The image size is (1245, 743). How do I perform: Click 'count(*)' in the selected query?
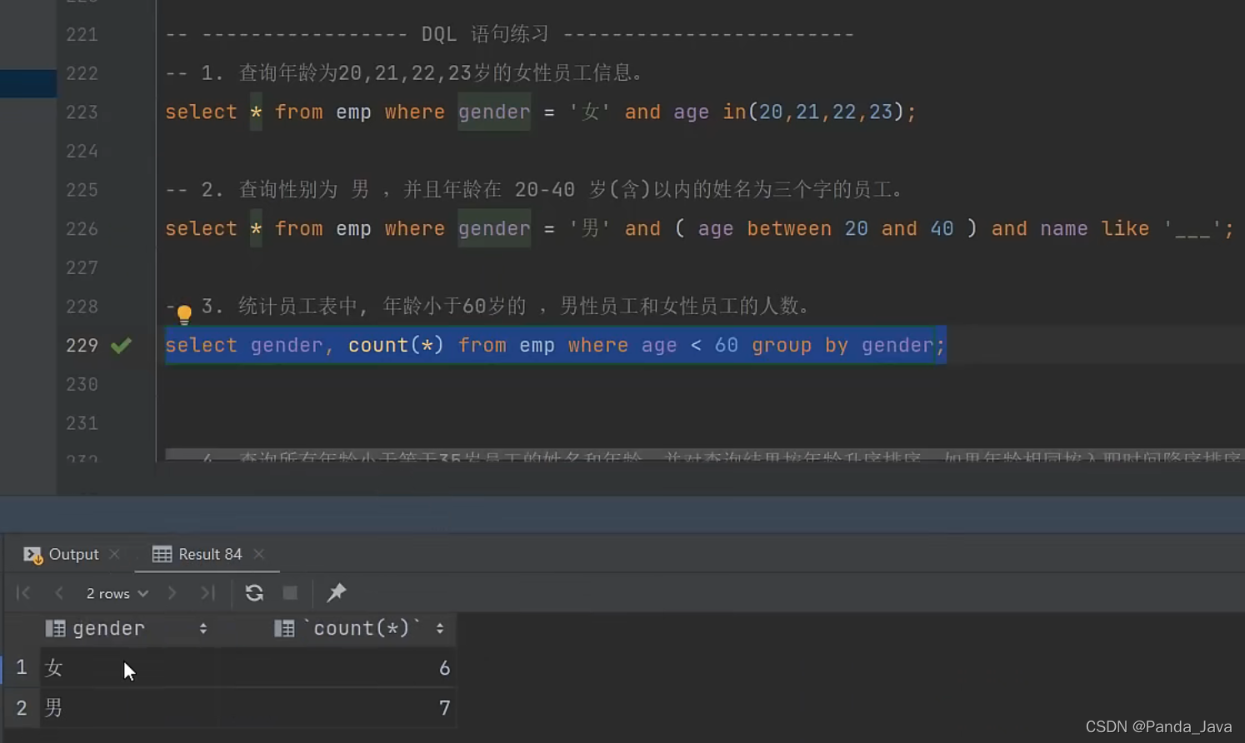396,346
